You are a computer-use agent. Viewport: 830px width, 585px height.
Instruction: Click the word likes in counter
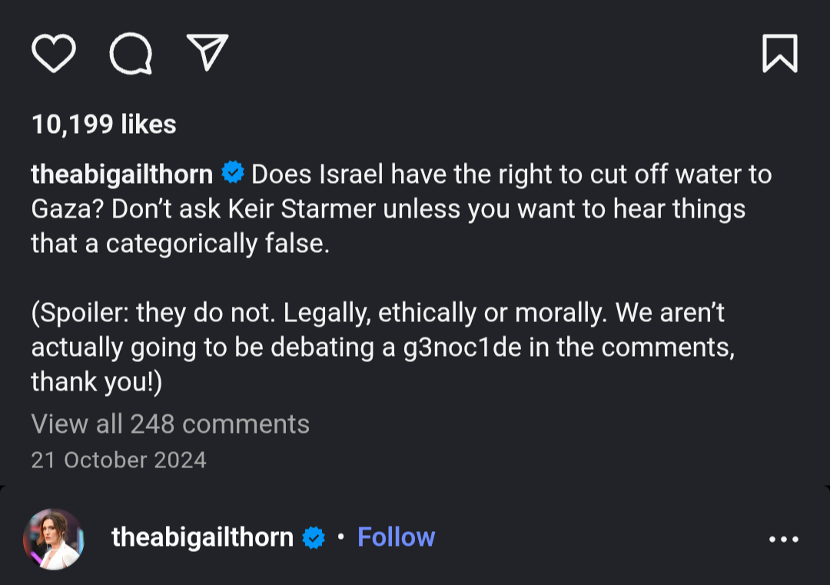[x=148, y=125]
